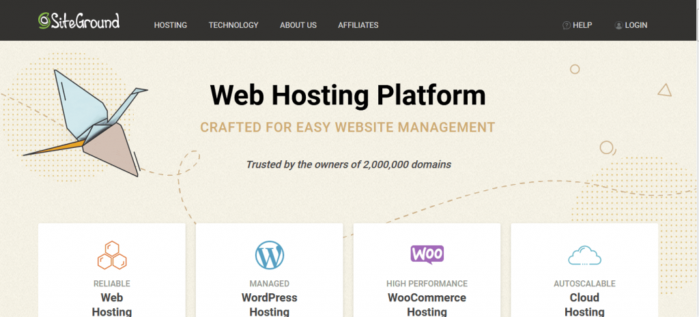Click the Web Hosting Platform heading
This screenshot has width=699, height=317.
(x=347, y=95)
